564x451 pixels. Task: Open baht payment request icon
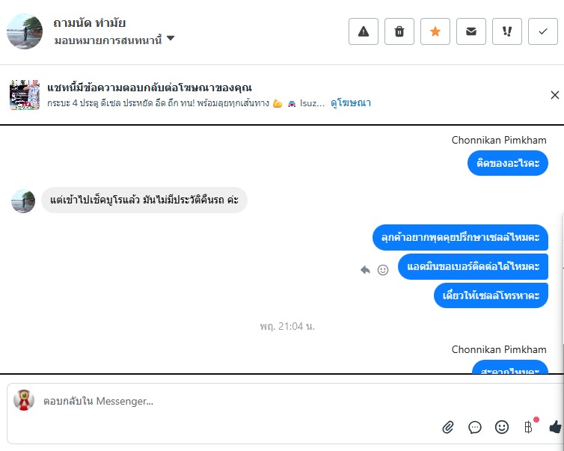point(528,427)
